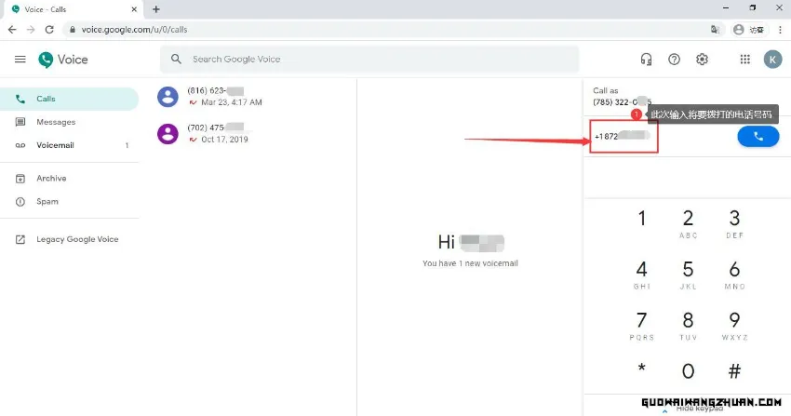This screenshot has height=416, width=791.
Task: Click the Google Voice logo
Action: [x=63, y=60]
